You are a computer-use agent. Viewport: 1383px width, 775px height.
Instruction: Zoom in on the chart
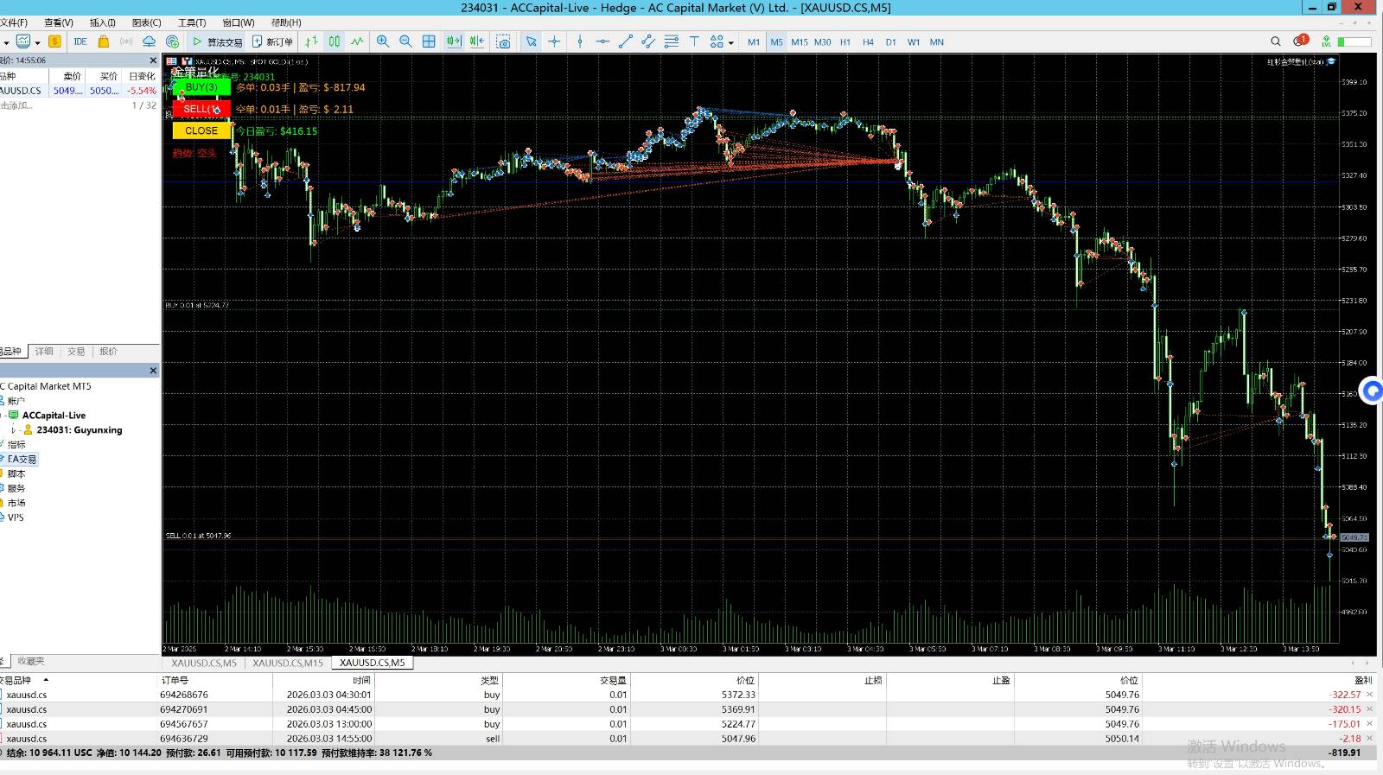coord(383,41)
